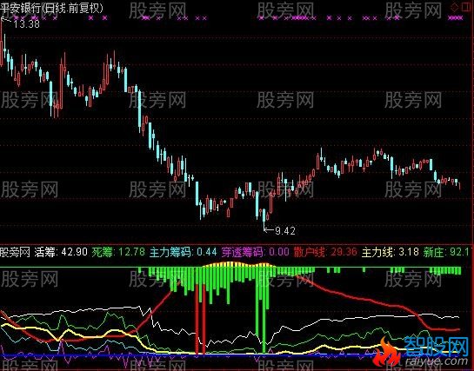474x371 pixels.
Task: Select the 主力筹码: 0.44 indicator value
Action: coord(184,252)
